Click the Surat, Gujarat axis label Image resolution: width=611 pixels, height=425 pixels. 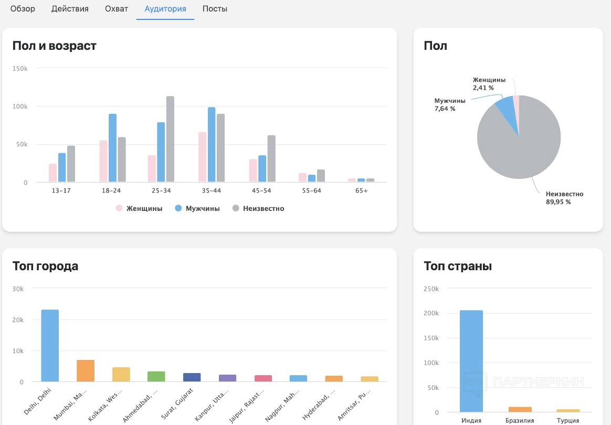pyautogui.click(x=177, y=403)
